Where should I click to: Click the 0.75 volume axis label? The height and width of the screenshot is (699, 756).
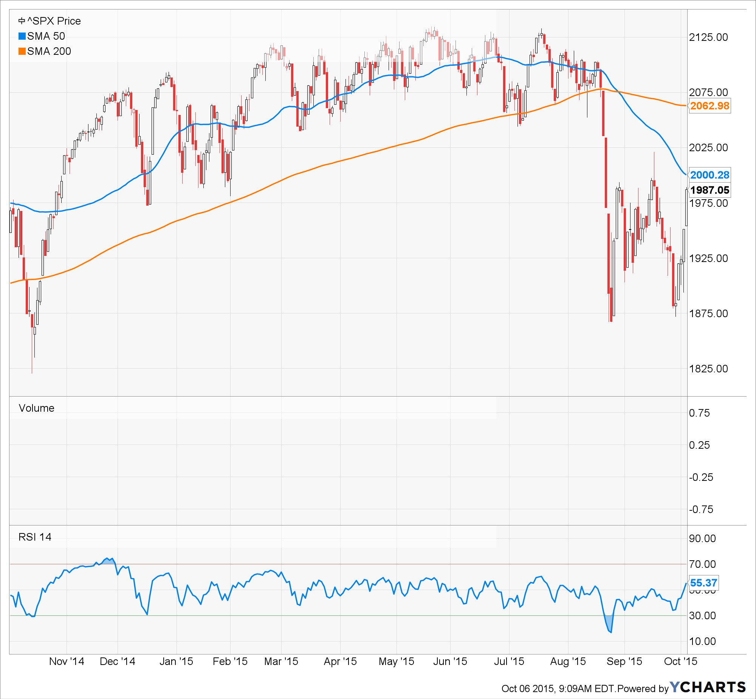pos(699,413)
